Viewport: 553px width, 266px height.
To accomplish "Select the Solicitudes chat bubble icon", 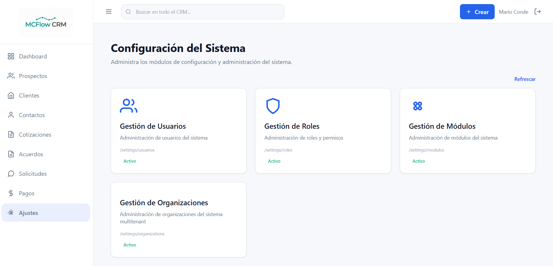I will tap(11, 173).
